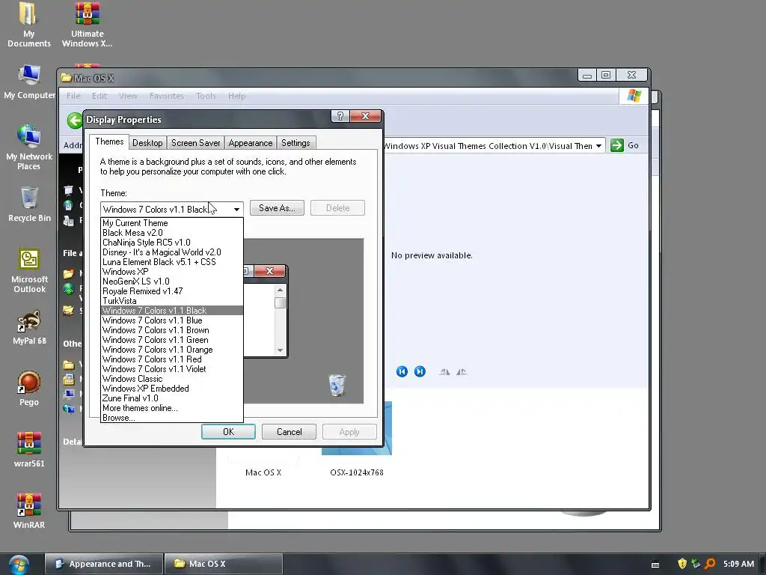766x575 pixels.
Task: Click the network connection tray icon
Action: point(696,564)
